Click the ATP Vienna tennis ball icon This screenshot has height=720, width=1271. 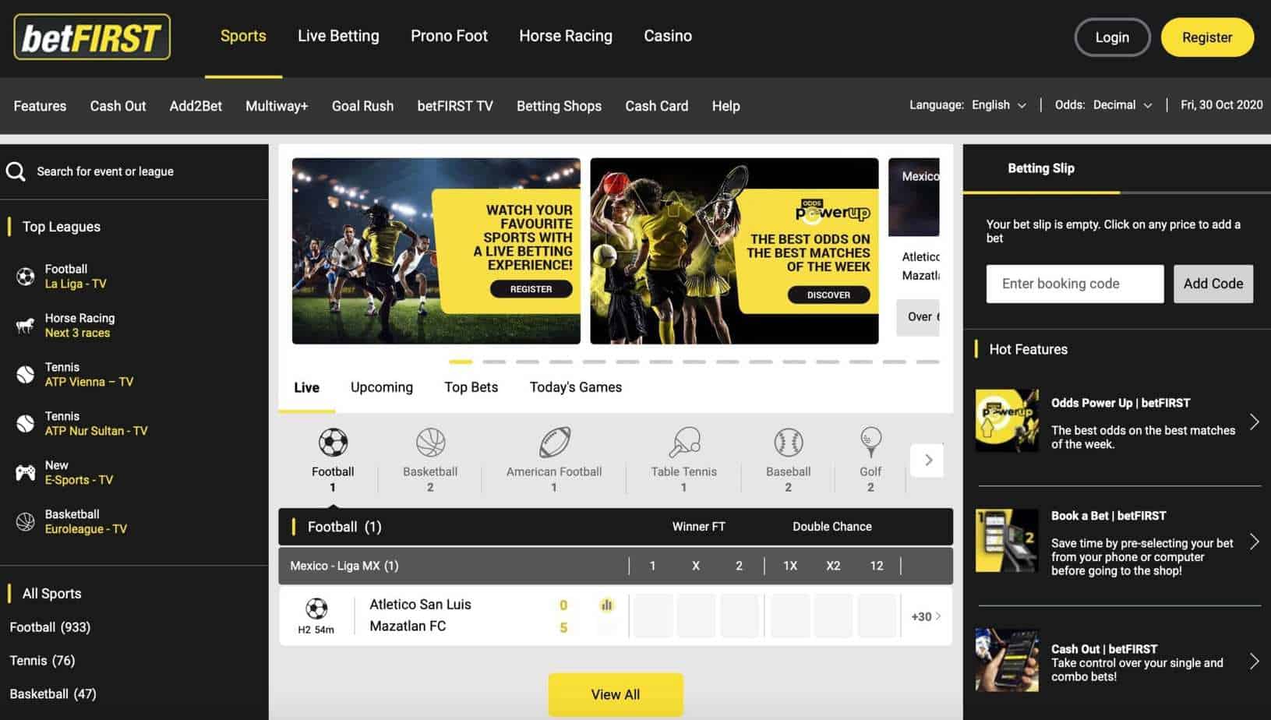click(x=25, y=375)
